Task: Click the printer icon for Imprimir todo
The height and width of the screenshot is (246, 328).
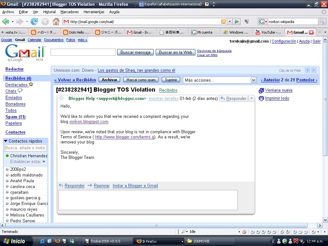Action: point(261,98)
